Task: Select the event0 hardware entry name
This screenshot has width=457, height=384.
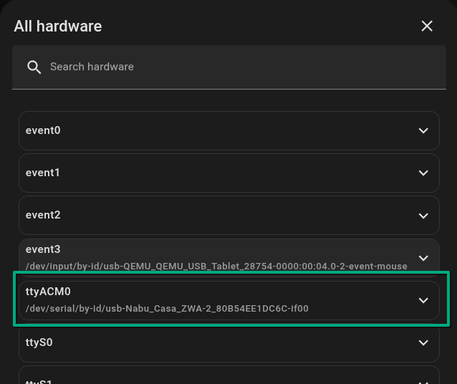Action: (43, 130)
